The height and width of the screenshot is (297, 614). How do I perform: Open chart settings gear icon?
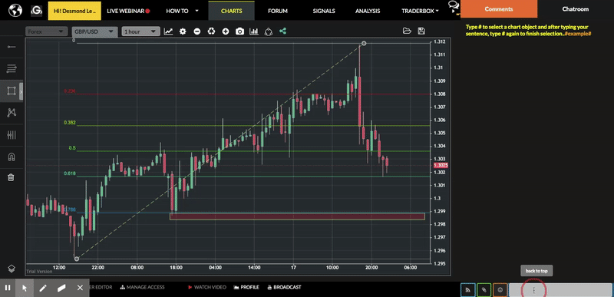click(183, 31)
